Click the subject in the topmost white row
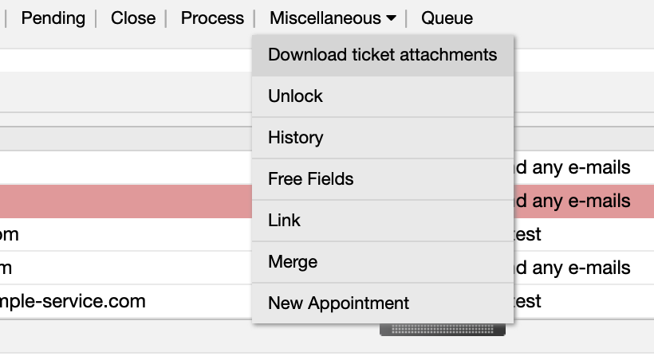The height and width of the screenshot is (360, 654). [573, 167]
